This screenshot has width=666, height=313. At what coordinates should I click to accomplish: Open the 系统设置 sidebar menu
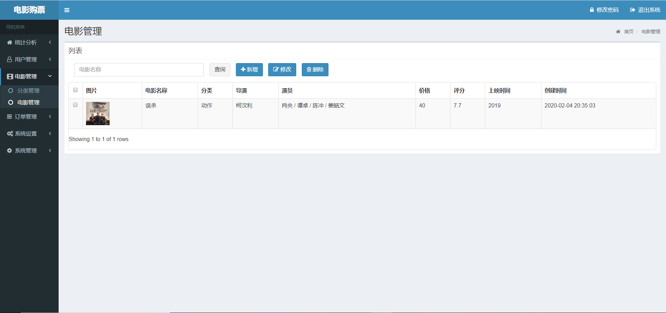[x=29, y=133]
